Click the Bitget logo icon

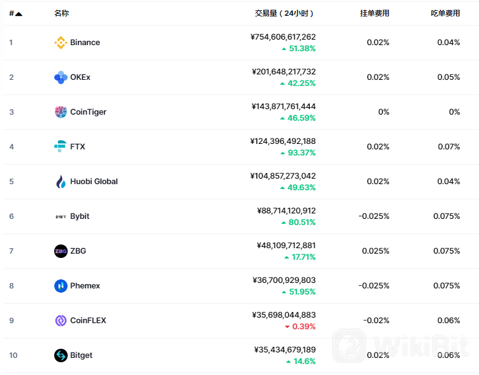pyautogui.click(x=61, y=355)
